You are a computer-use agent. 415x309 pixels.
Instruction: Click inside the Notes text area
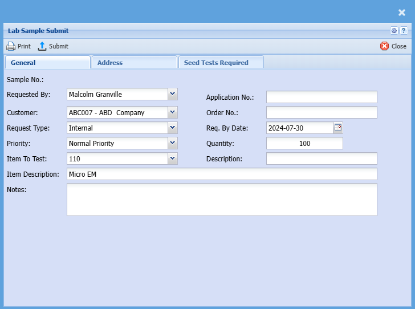222,200
